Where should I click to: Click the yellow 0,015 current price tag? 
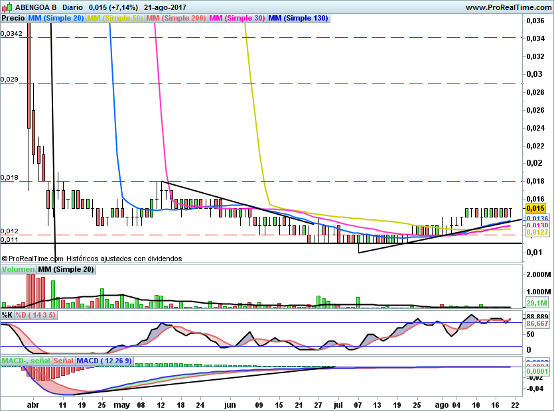pyautogui.click(x=535, y=207)
